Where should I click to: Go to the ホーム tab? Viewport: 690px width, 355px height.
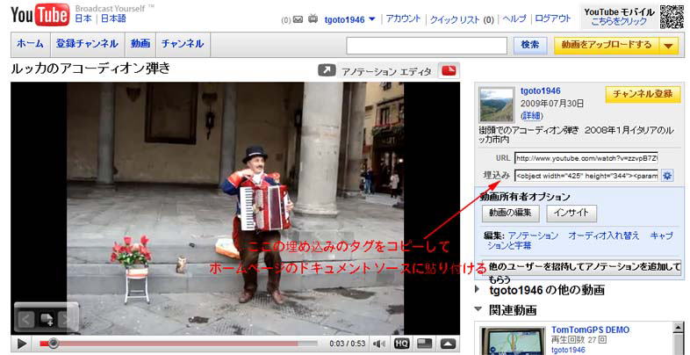point(31,44)
